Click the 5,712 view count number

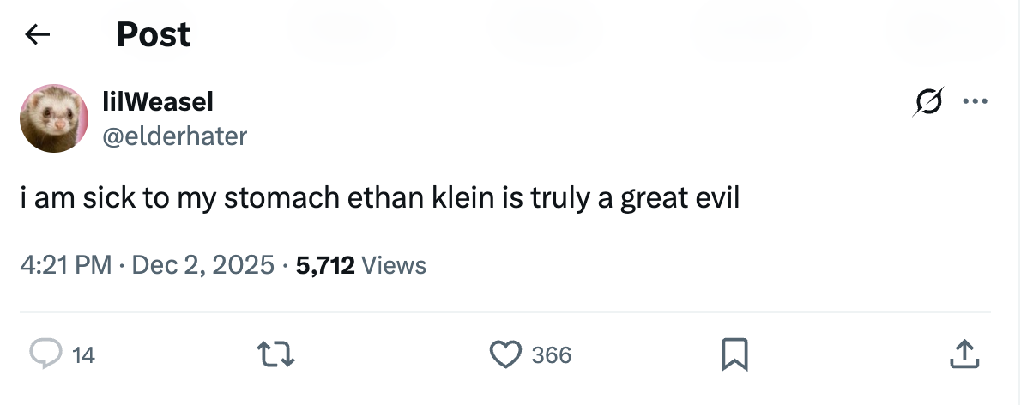coord(325,265)
